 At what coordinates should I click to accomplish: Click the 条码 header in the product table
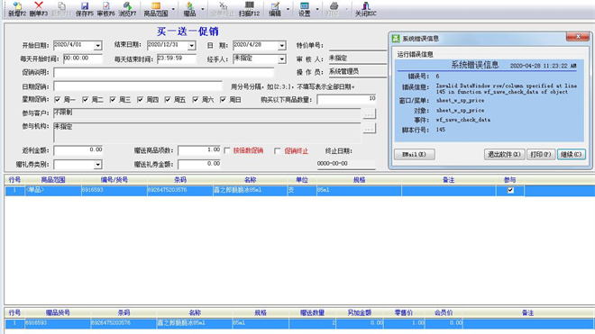click(180, 180)
